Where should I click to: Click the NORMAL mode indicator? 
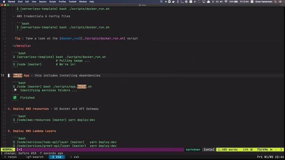click(8, 149)
